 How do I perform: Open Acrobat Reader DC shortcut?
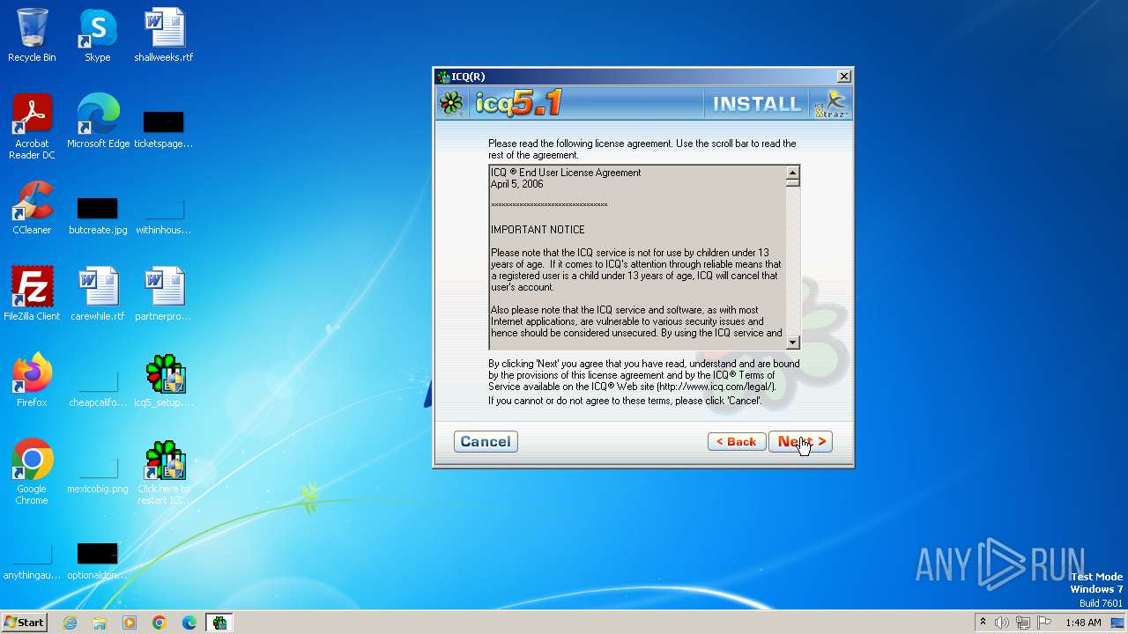click(32, 127)
